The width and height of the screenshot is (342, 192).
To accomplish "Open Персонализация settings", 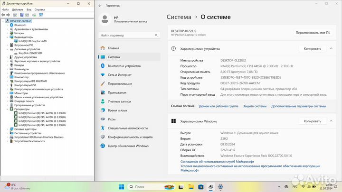I will 130,84.
